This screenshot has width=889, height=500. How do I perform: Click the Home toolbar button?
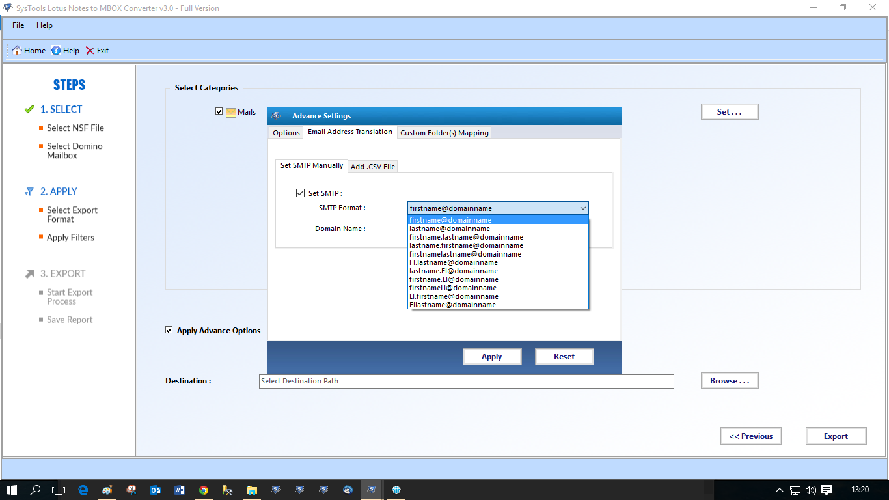[29, 51]
